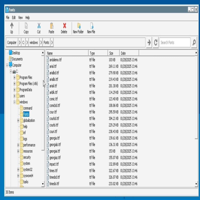
Task: Click the Copy toolbar icon
Action: 26,26
